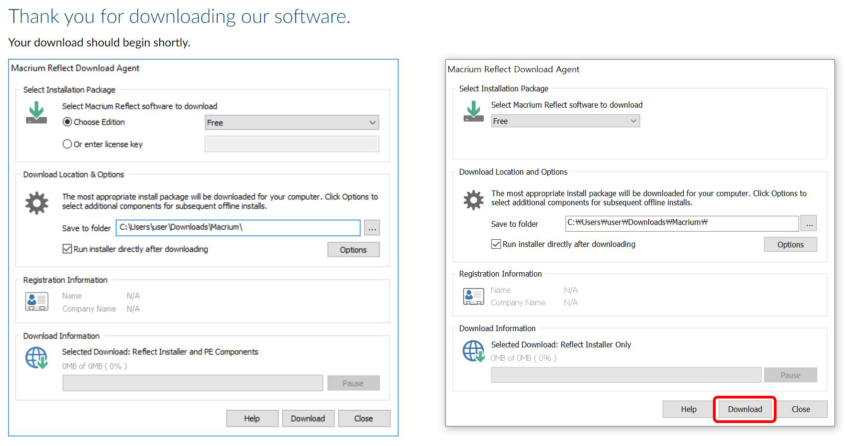Select the Or enter license key option
This screenshot has width=855, height=446.
point(67,144)
